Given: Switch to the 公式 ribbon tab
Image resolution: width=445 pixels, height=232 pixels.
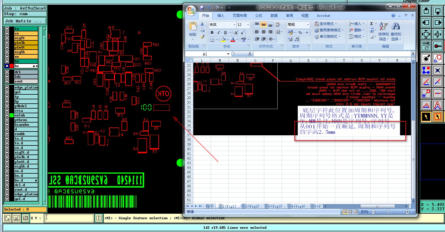Looking at the screenshot, I should [258, 16].
